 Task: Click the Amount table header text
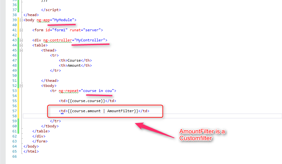tap(74, 65)
